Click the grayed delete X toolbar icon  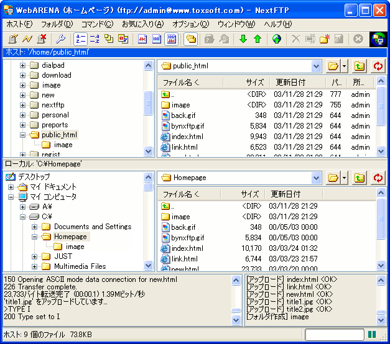tap(295, 39)
